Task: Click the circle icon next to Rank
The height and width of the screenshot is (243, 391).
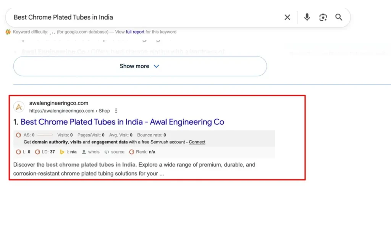Action: pos(132,152)
